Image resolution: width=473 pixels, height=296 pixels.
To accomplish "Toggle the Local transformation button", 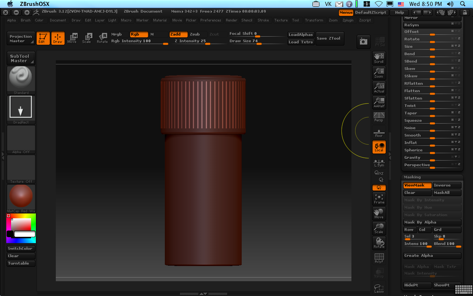I will (379, 147).
